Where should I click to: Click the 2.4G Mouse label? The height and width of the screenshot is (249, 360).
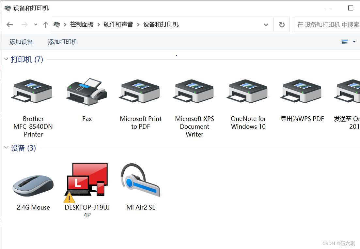[x=33, y=208]
